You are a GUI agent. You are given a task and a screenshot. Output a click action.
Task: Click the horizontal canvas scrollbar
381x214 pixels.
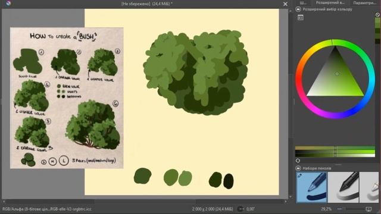pos(145,202)
